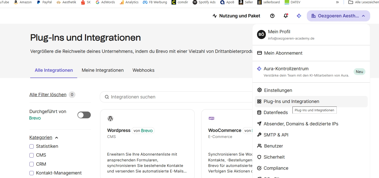Open Benutzer menu entry
The width and height of the screenshot is (379, 178).
[x=311, y=146]
